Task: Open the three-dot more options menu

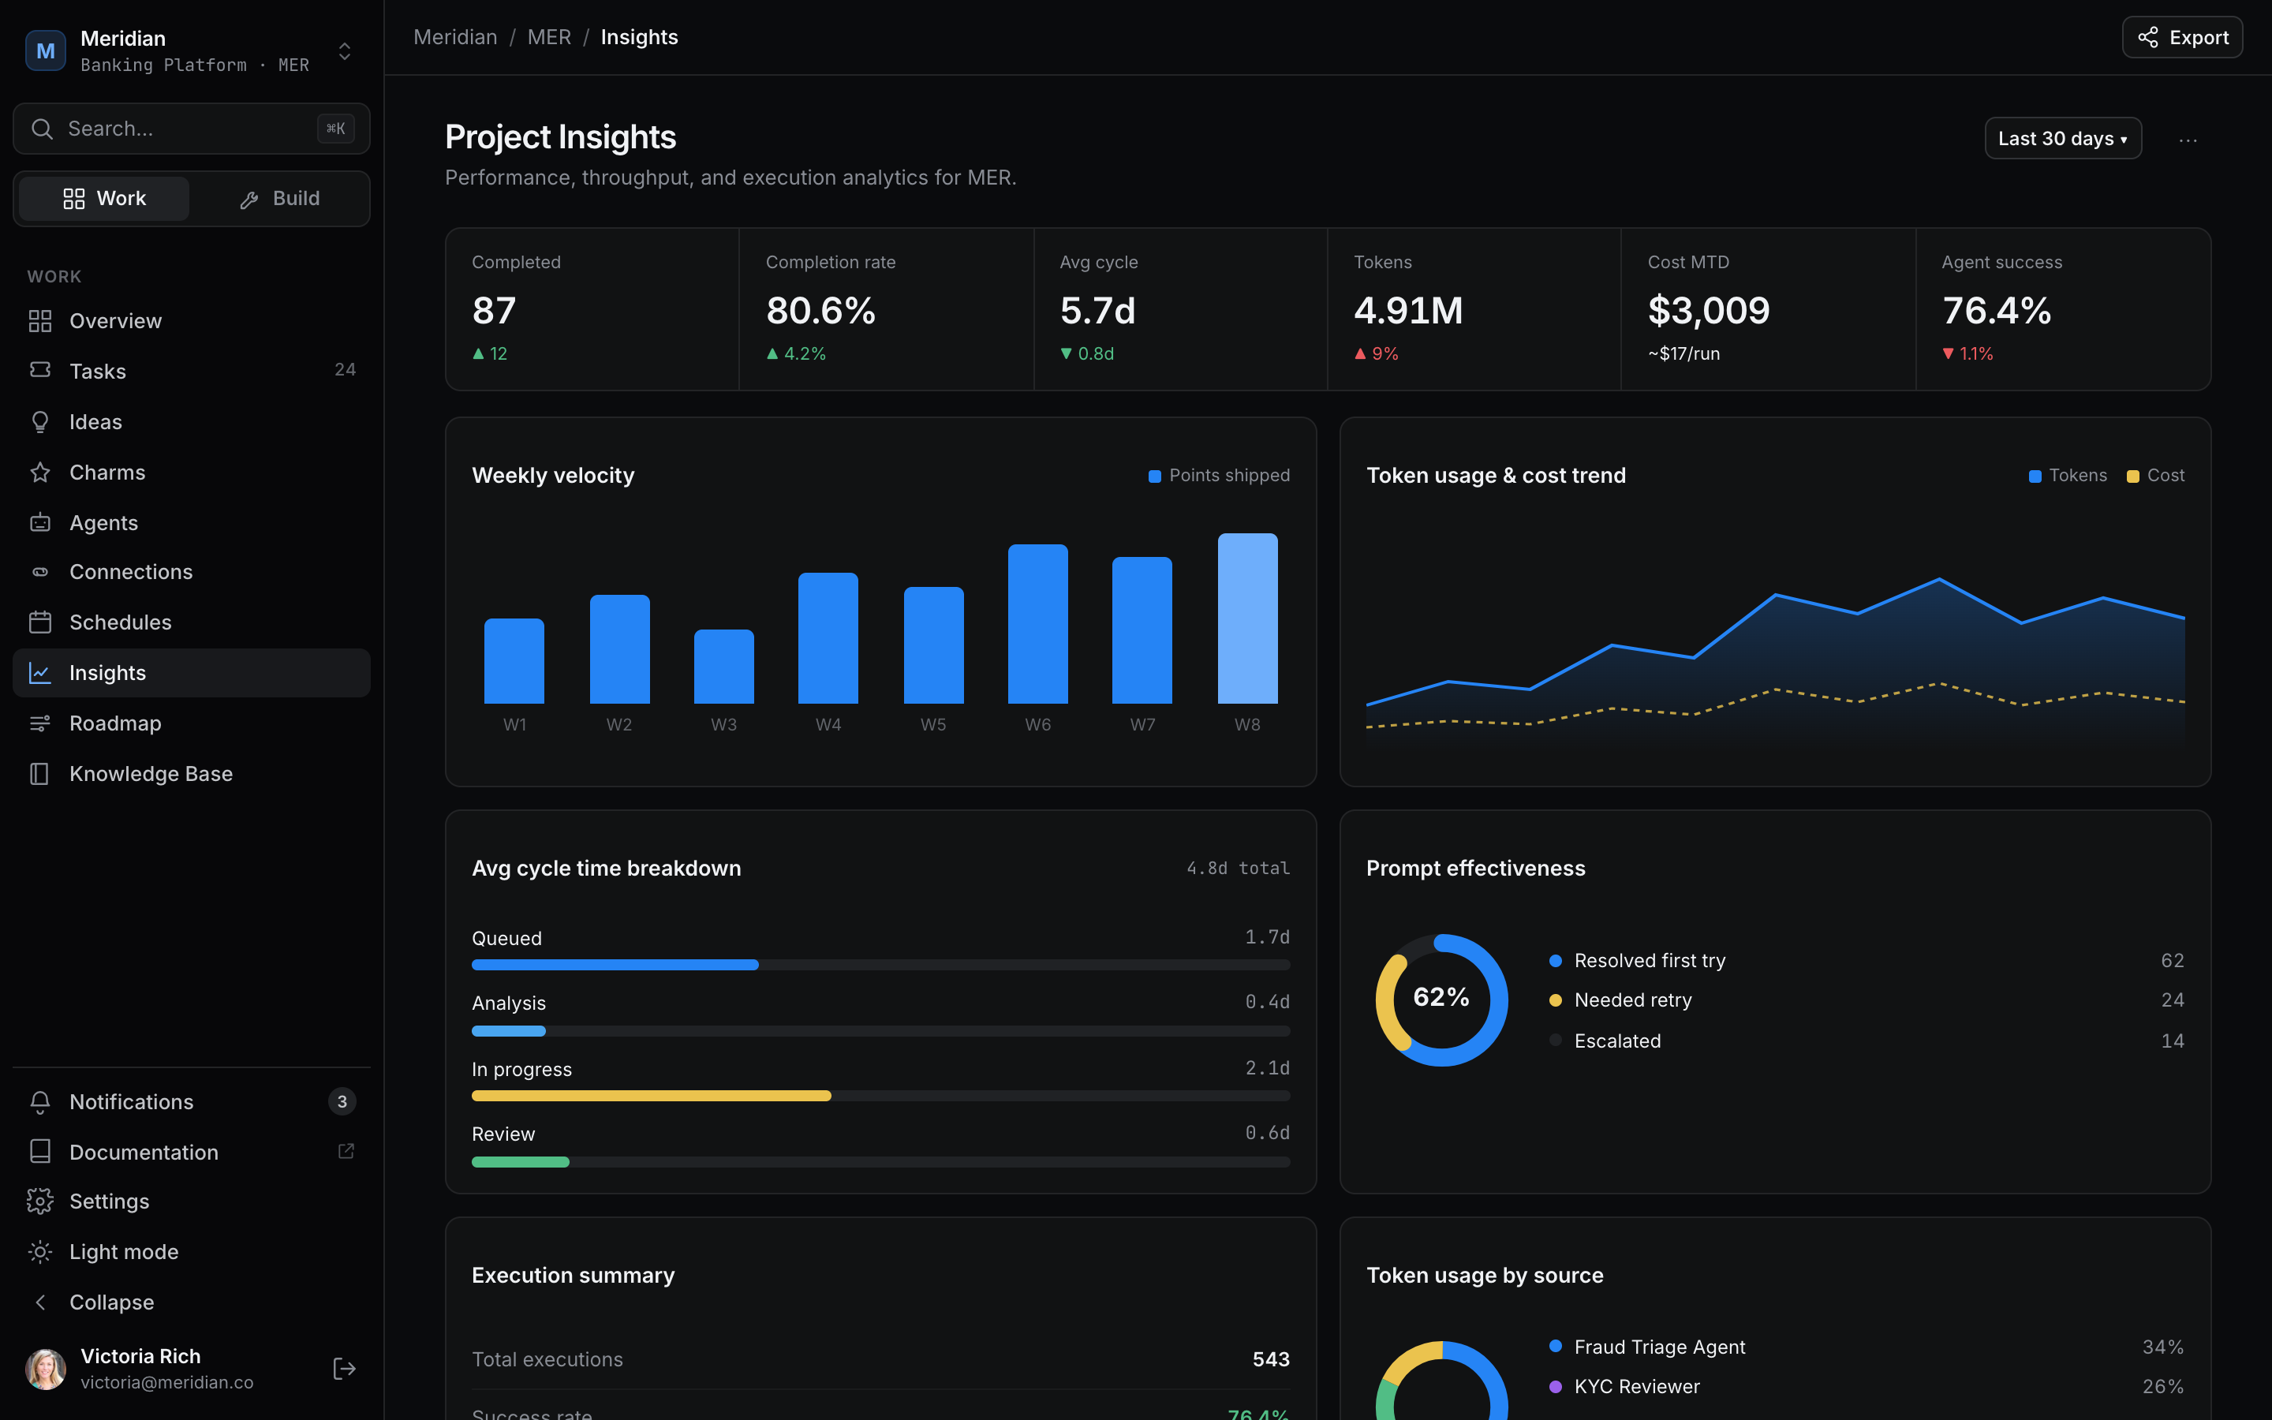Action: (2188, 140)
